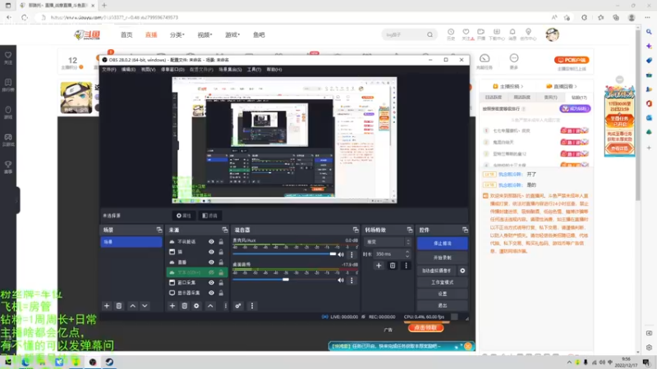Adjust 桌面音频 volume slider

click(285, 280)
